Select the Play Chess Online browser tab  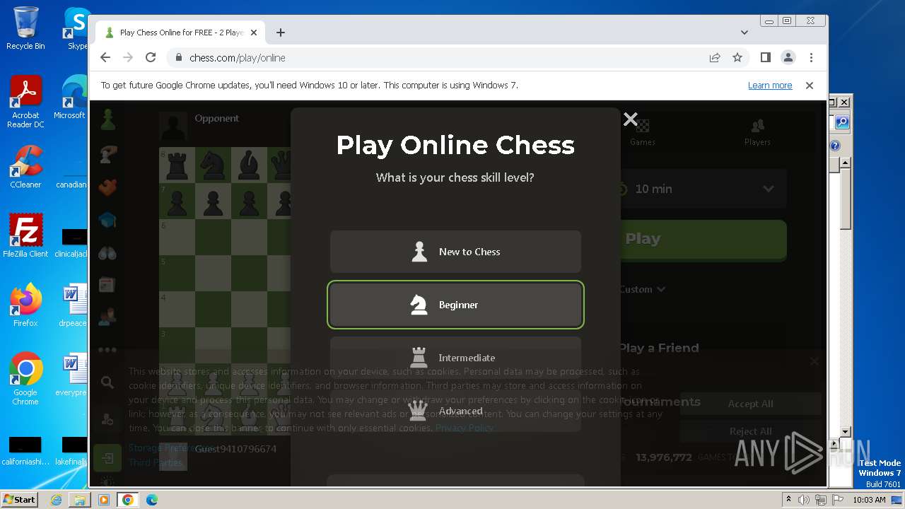tap(181, 33)
